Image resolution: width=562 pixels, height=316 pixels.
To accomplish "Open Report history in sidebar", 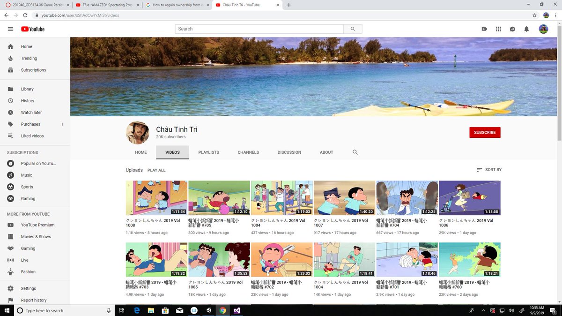I will pyautogui.click(x=35, y=301).
